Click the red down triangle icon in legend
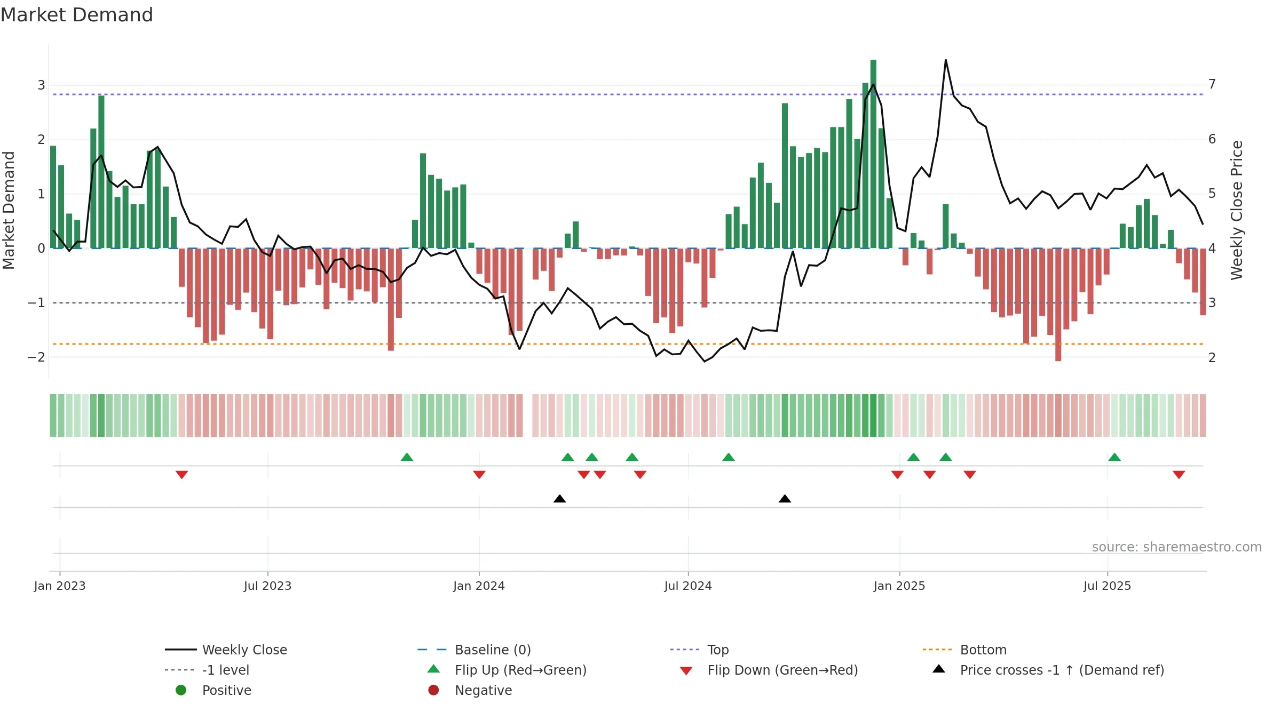 click(686, 671)
